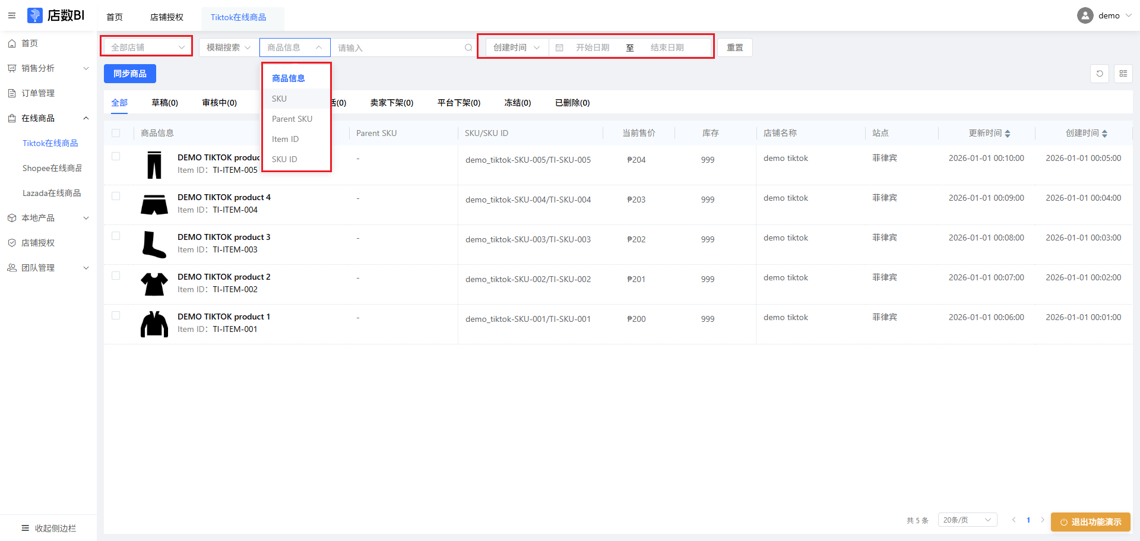Sort by 更新时间 column arrows
Screen dimensions: 1140x541
1008,134
